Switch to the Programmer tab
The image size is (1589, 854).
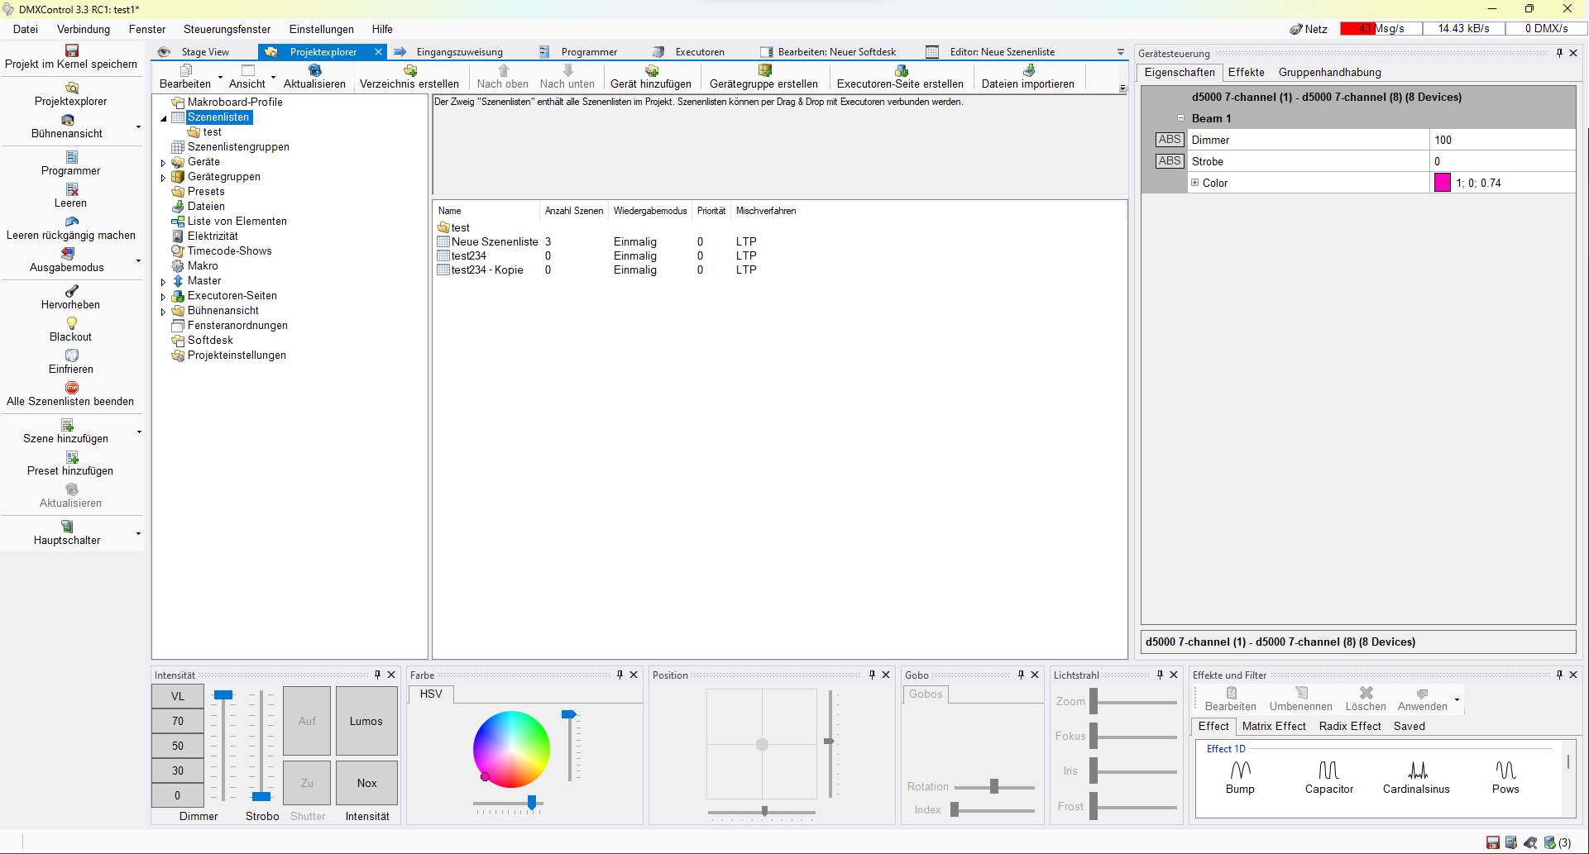(x=588, y=52)
